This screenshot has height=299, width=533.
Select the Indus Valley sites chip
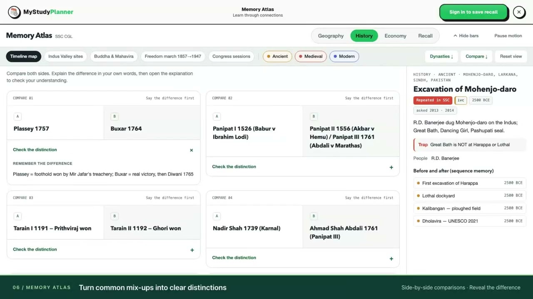[65, 56]
